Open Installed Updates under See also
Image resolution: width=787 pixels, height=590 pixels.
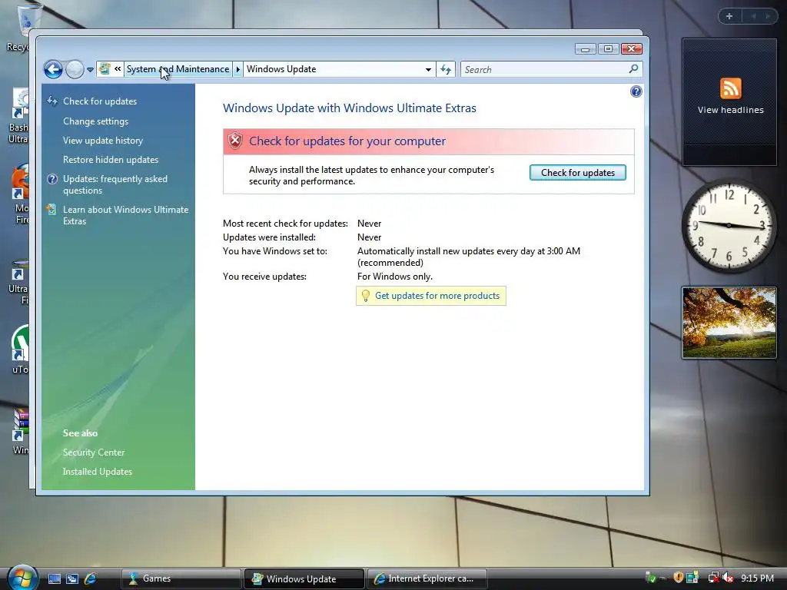98,472
